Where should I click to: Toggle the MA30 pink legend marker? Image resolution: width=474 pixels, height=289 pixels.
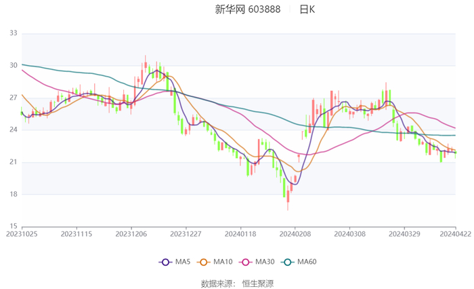pyautogui.click(x=246, y=262)
